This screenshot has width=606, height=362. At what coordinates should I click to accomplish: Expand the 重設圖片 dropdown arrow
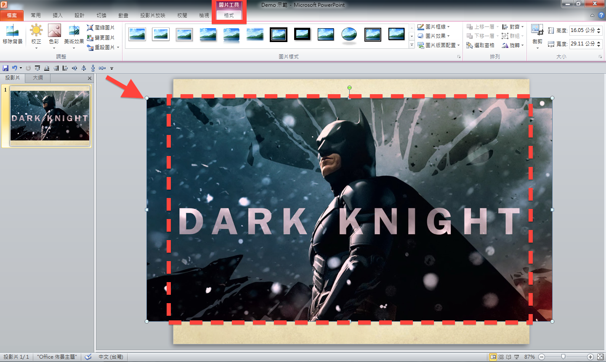click(118, 47)
